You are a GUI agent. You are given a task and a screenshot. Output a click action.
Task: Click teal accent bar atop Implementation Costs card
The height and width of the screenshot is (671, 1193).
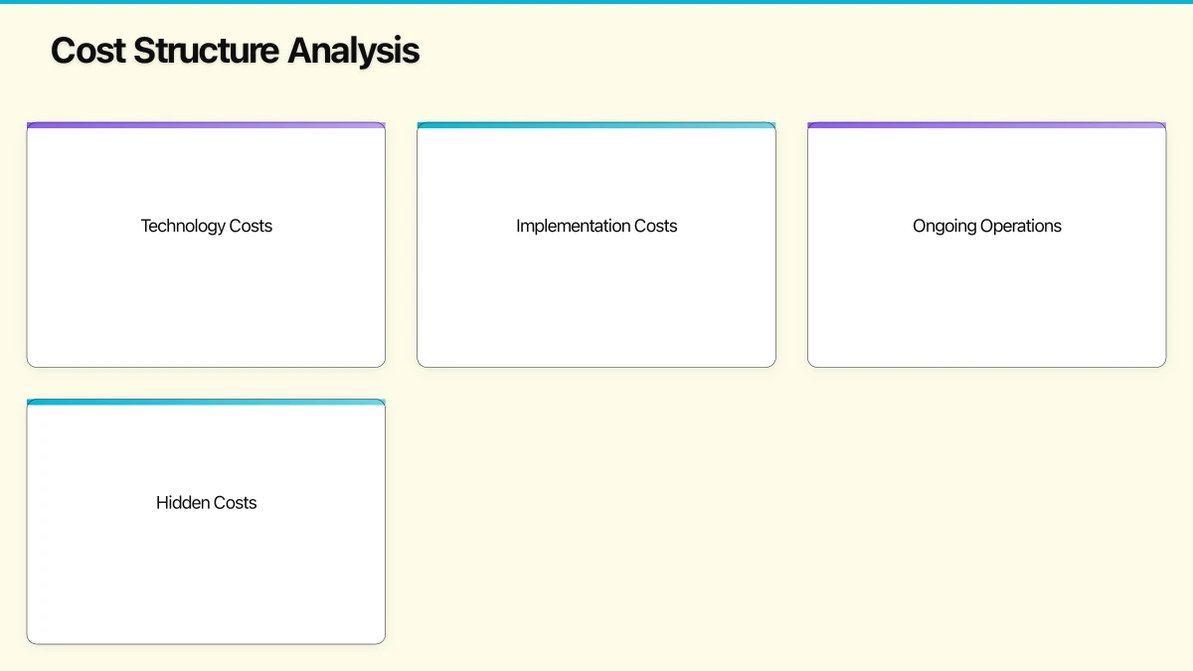(596, 125)
